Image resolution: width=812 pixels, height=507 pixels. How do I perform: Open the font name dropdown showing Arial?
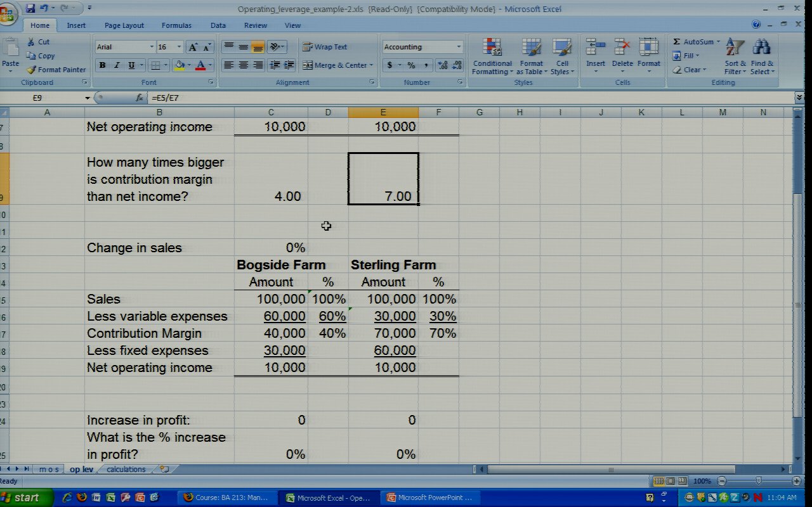click(152, 47)
